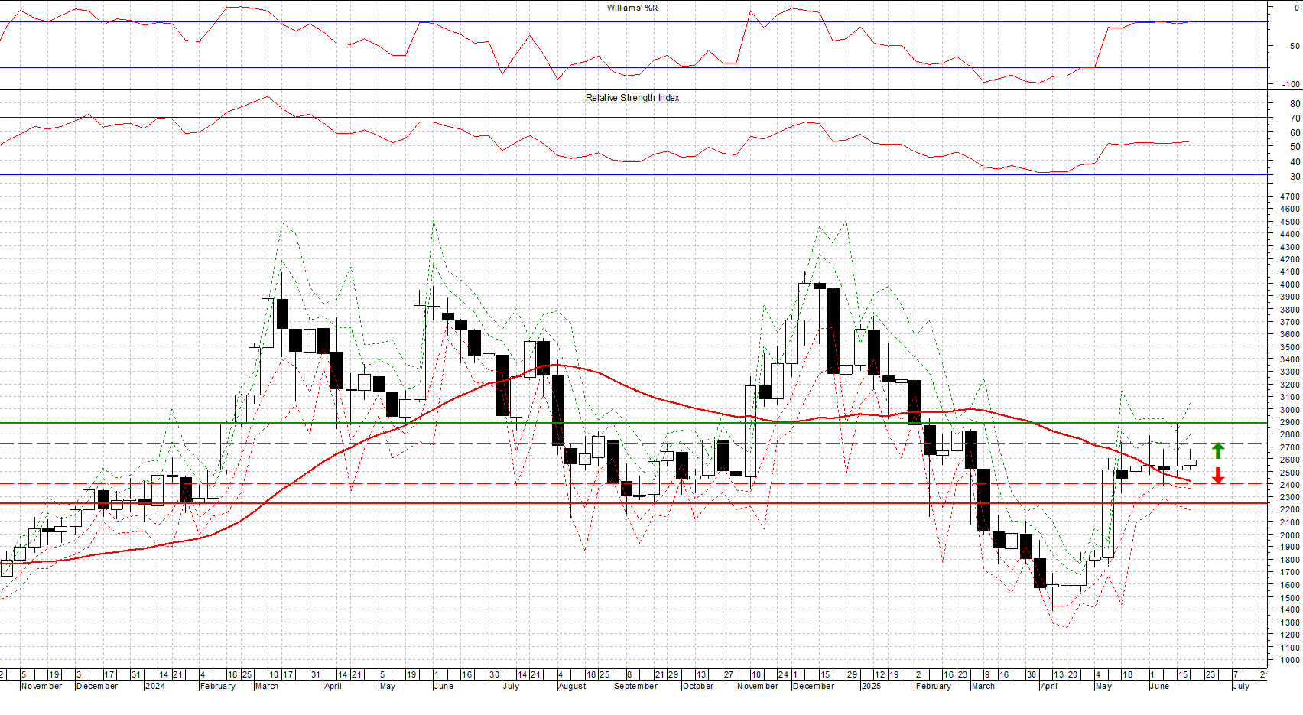Select the August month label
This screenshot has width=1303, height=715.
click(x=572, y=686)
